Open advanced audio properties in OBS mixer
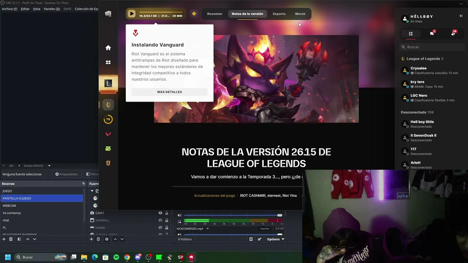The height and width of the screenshot is (263, 468). click(x=260, y=239)
